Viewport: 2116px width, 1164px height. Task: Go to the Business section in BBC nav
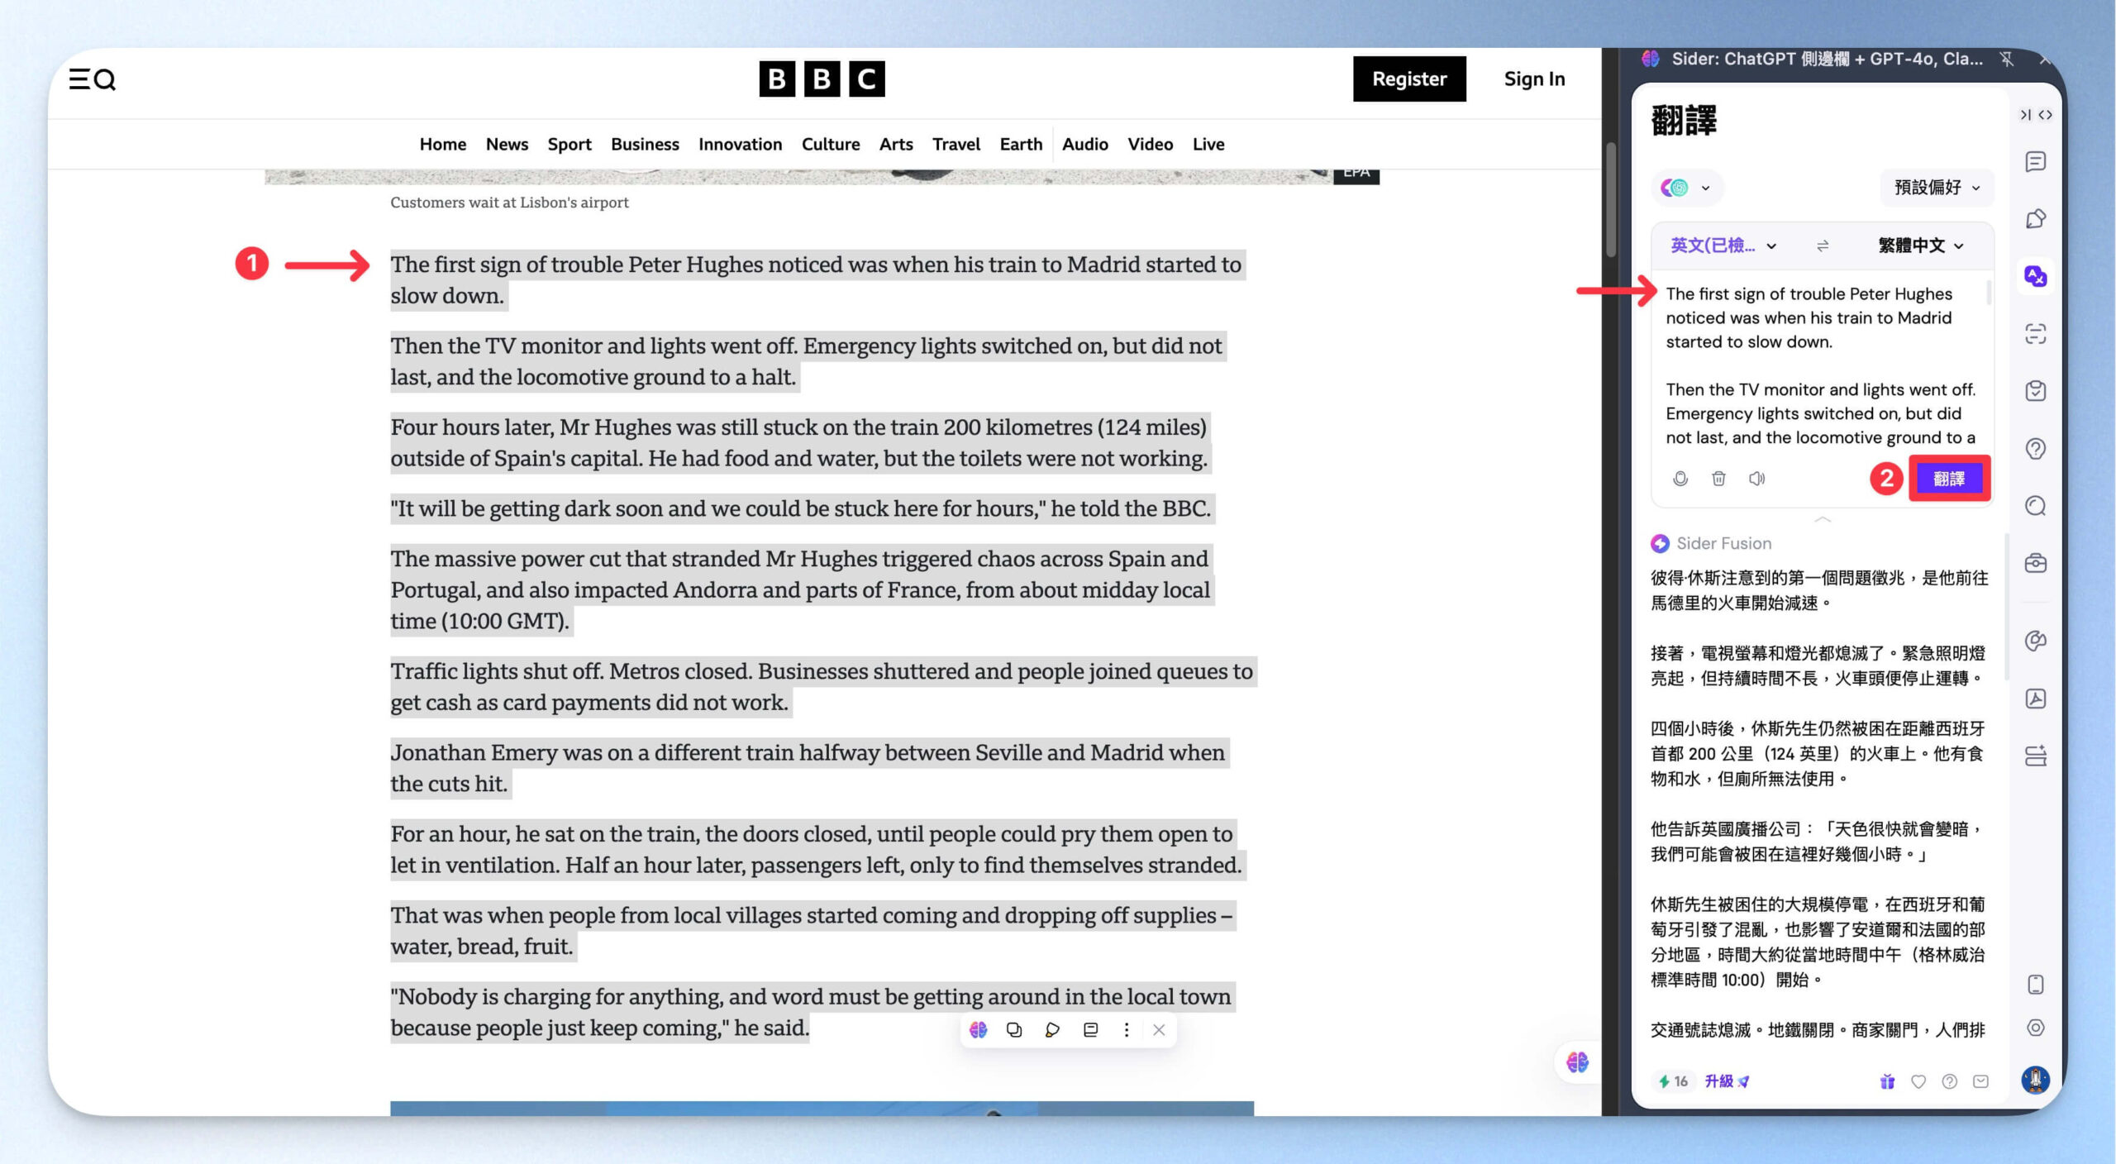[645, 144]
